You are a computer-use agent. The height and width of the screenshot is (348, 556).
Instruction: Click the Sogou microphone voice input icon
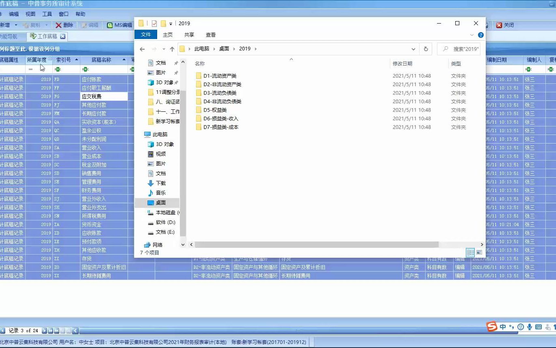[530, 327]
